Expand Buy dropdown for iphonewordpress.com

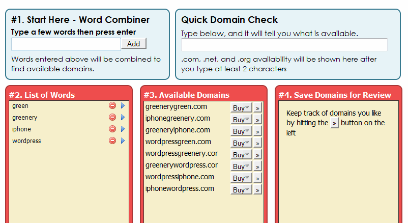coord(241,190)
